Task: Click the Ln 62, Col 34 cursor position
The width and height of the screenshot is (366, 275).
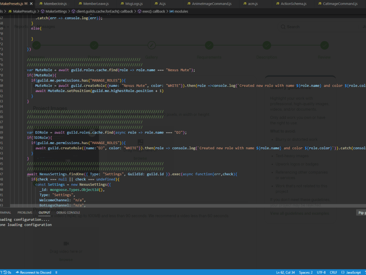Action: [285, 272]
